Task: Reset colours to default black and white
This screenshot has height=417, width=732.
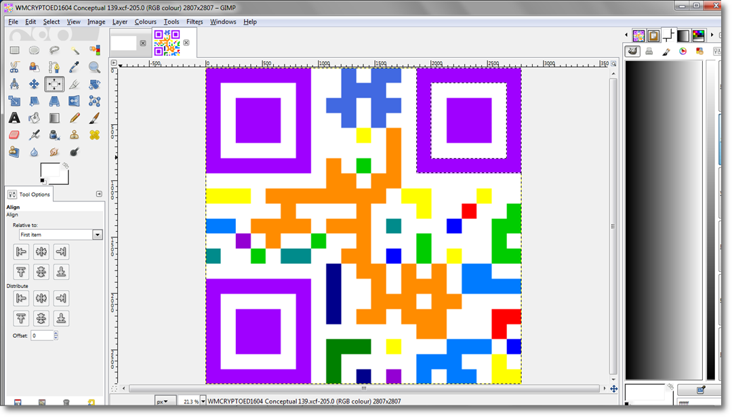Action: (43, 181)
